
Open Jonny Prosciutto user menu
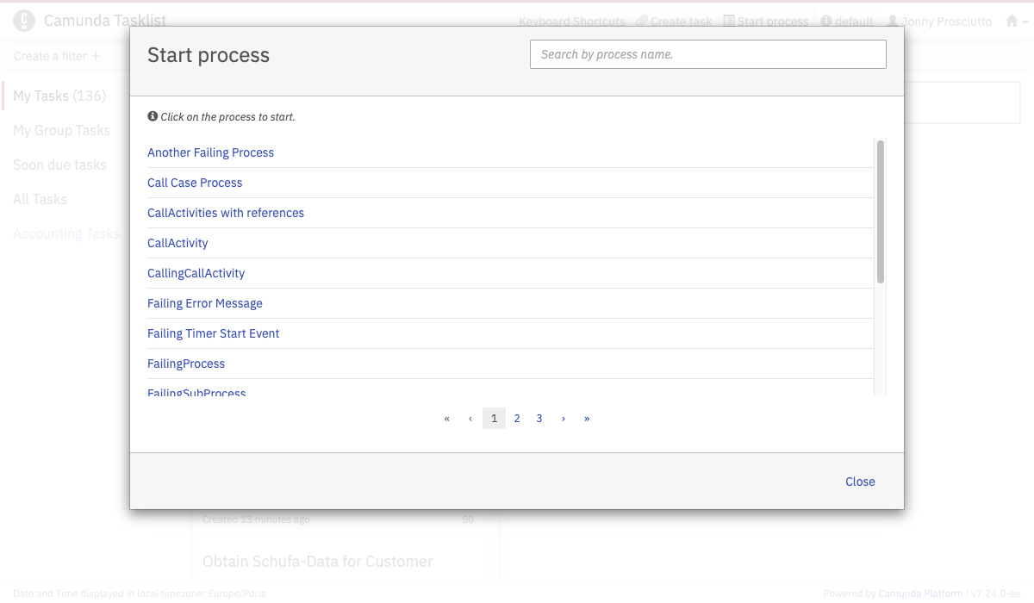click(939, 22)
